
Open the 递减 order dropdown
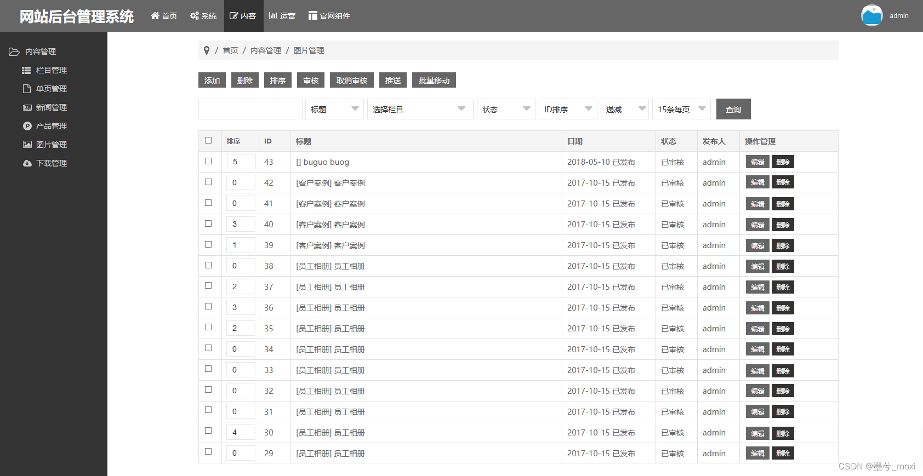tap(625, 109)
